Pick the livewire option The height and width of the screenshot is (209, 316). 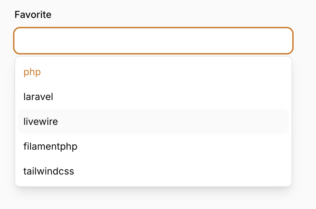pyautogui.click(x=41, y=121)
